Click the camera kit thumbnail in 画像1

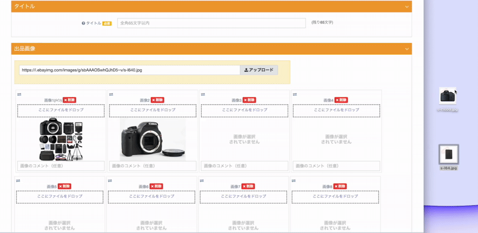pyautogui.click(x=61, y=139)
